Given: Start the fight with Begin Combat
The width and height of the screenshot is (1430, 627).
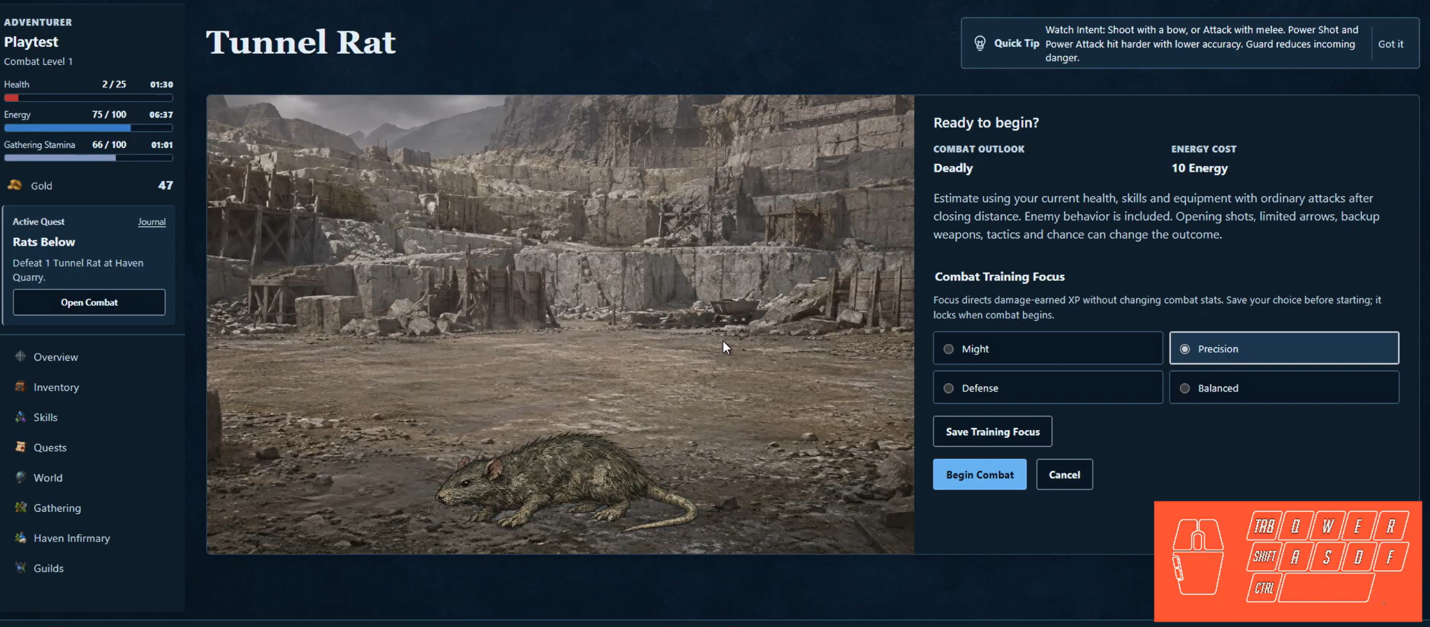Looking at the screenshot, I should [980, 475].
